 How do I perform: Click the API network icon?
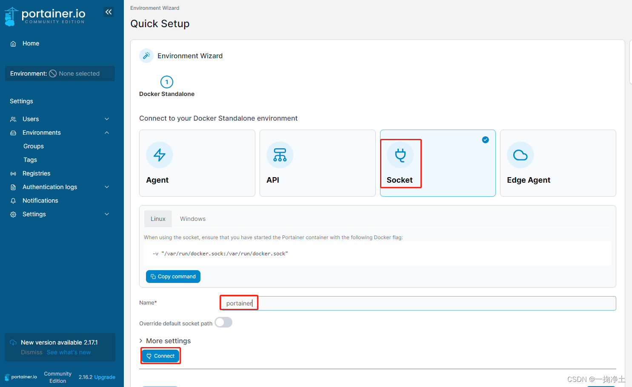280,155
